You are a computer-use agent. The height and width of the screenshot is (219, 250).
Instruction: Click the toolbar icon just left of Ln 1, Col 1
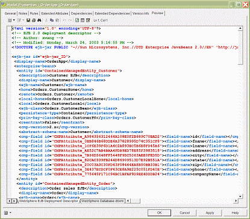[88, 20]
